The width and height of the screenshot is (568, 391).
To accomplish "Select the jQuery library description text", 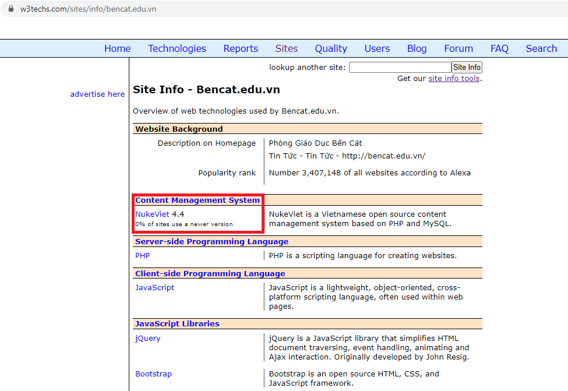I will (x=369, y=347).
